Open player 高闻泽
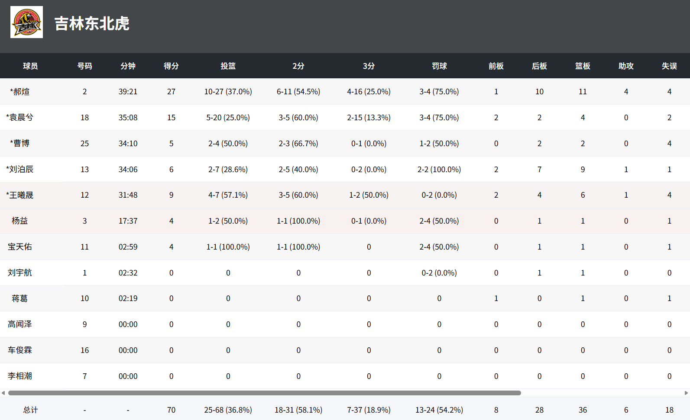Viewport: 690px width, 420px height. click(x=20, y=324)
